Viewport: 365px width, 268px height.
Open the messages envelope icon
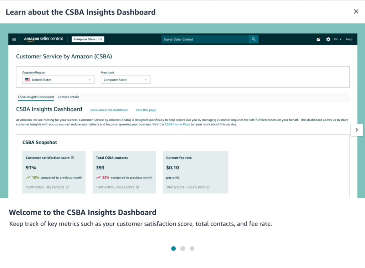point(318,39)
